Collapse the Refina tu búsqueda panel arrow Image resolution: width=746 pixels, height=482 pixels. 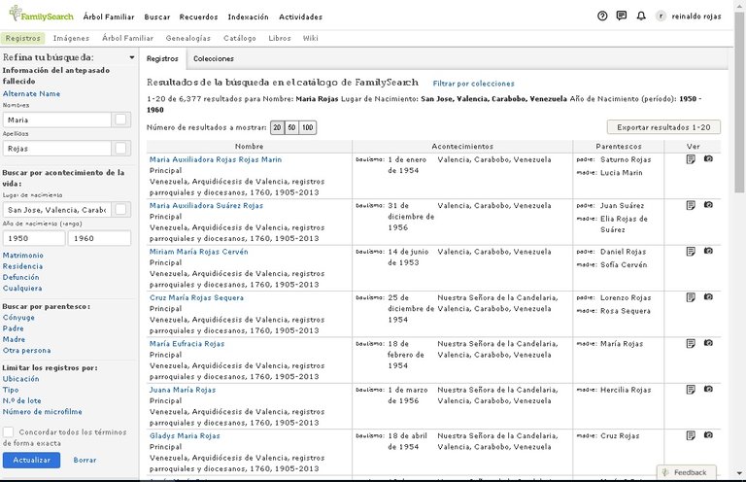pos(132,57)
